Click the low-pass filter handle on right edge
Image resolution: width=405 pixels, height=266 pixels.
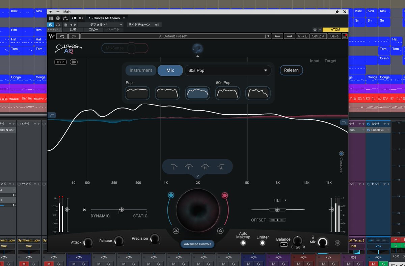click(x=344, y=122)
